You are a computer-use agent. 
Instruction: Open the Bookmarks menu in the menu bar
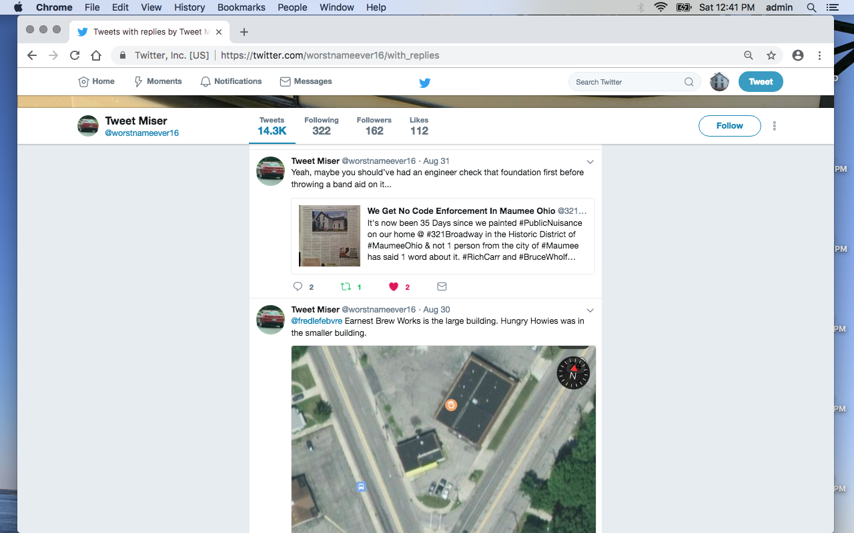pyautogui.click(x=241, y=7)
